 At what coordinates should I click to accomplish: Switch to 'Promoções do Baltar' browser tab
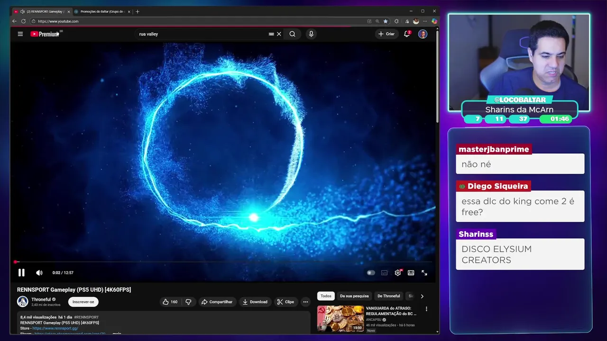[x=101, y=11]
